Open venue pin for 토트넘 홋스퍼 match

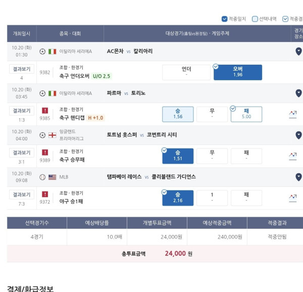coord(298,135)
